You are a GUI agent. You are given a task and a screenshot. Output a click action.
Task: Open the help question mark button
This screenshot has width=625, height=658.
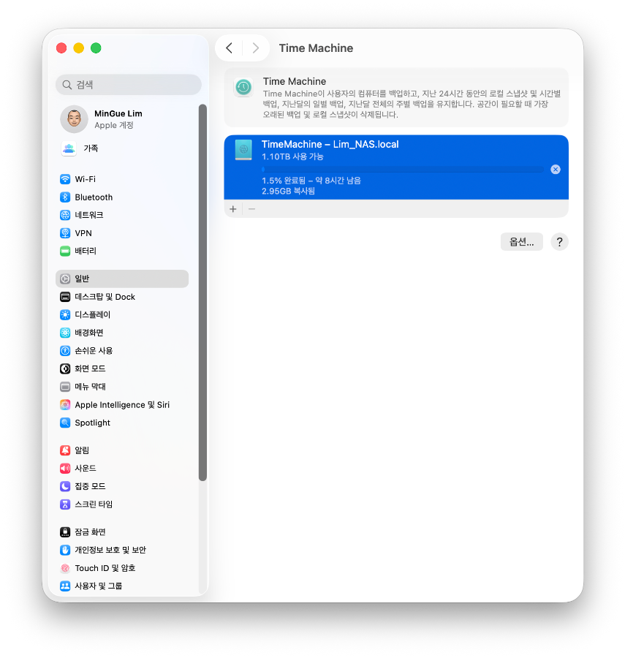coord(559,242)
